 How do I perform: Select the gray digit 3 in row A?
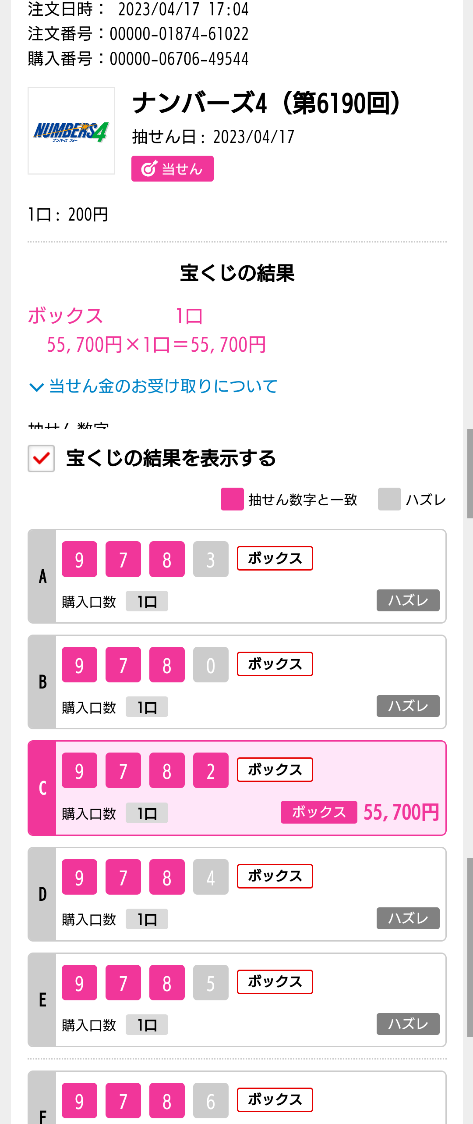211,559
